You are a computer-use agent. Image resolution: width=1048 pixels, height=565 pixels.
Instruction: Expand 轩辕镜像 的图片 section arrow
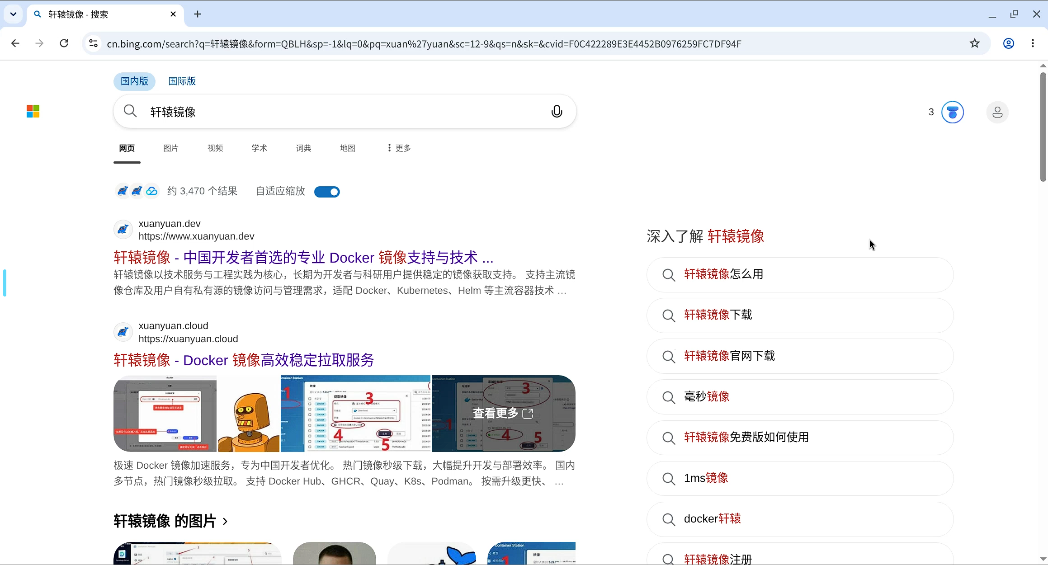(x=225, y=522)
